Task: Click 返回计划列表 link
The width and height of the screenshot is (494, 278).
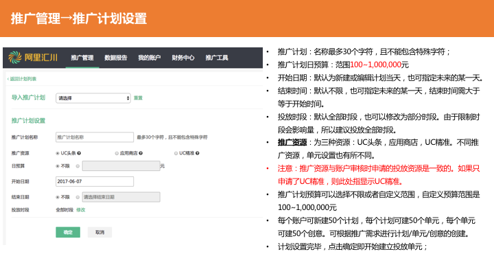Action: [x=22, y=79]
